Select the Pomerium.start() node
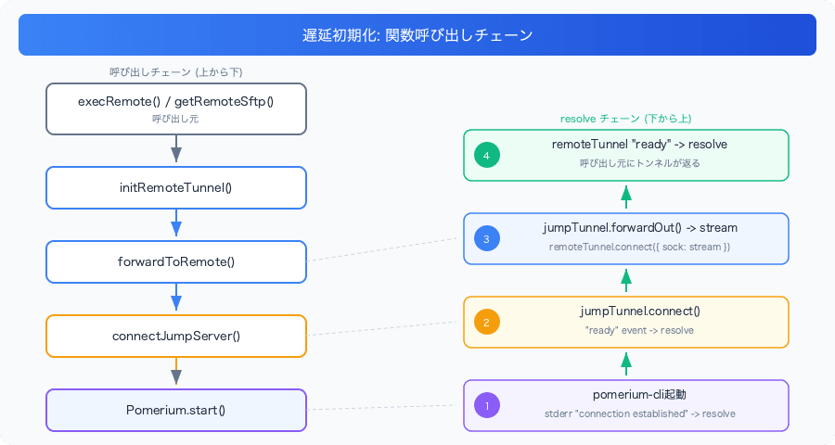The image size is (835, 445). (176, 411)
